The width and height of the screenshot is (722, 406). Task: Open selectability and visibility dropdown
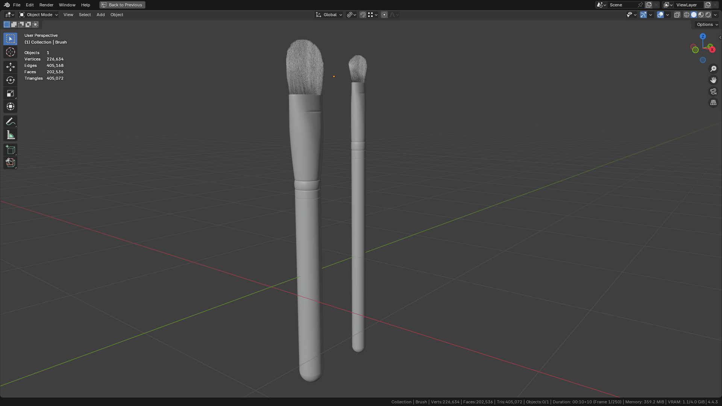[631, 15]
